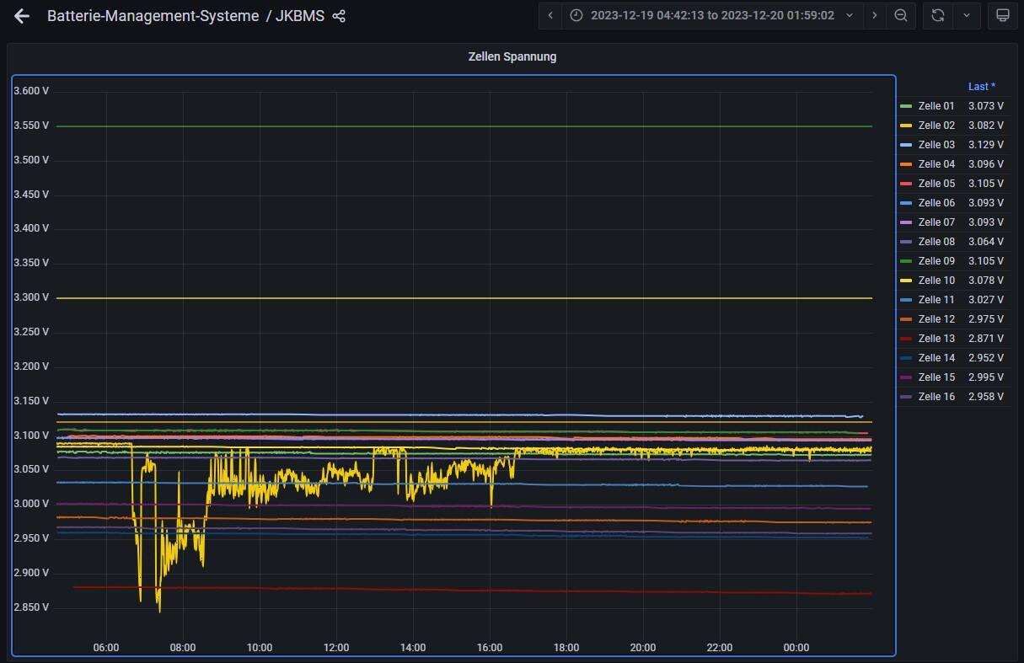The image size is (1024, 663).
Task: Shift time range forward with right chevron
Action: (x=874, y=15)
